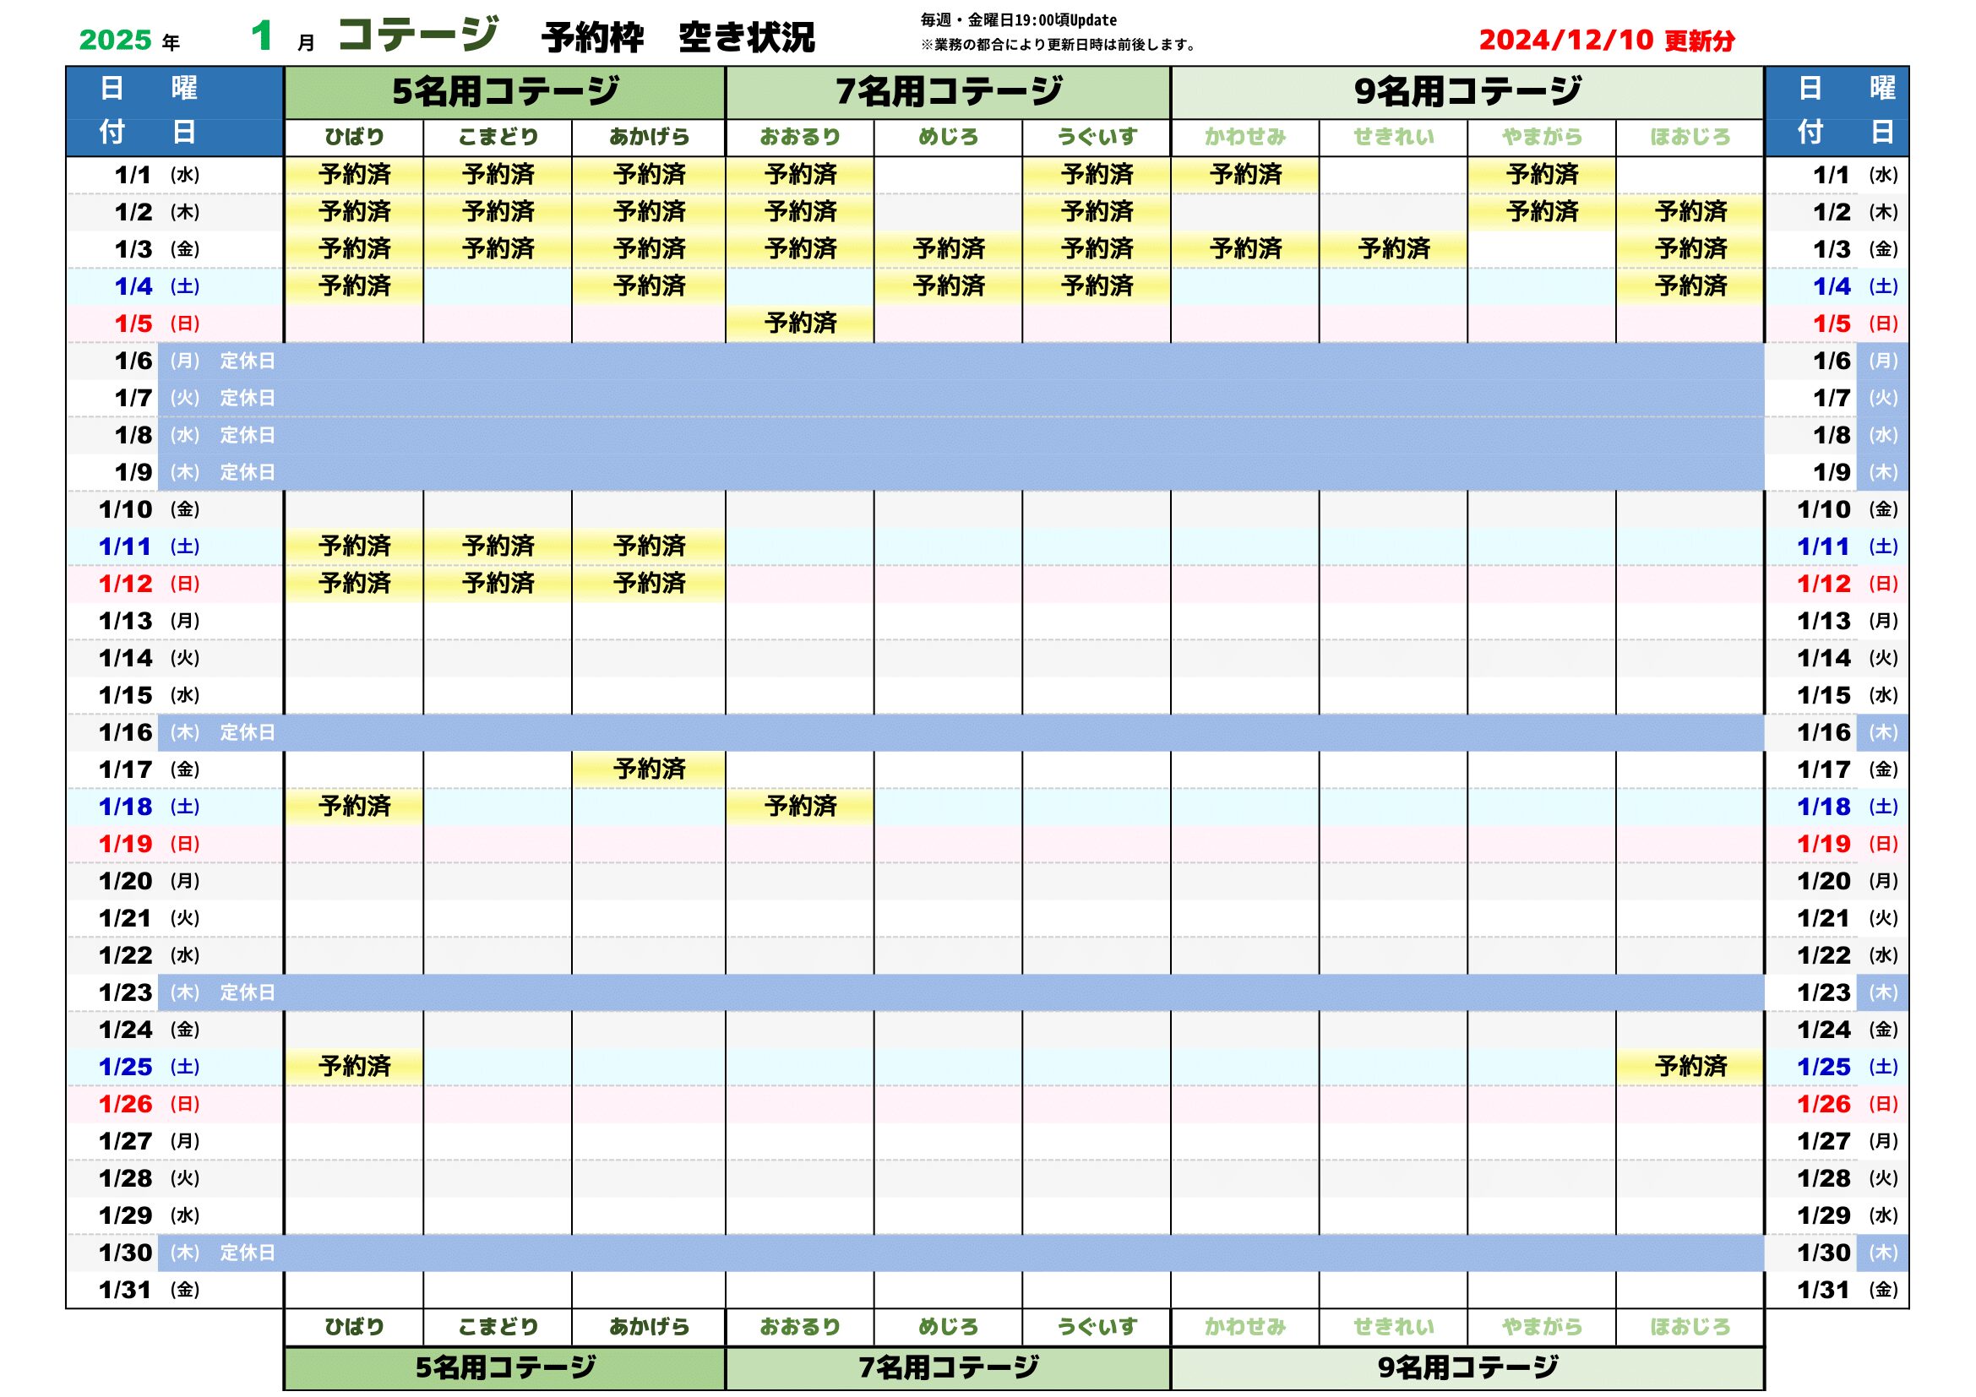Viewport: 1976px width, 1397px height.
Task: Click top やまがら column header
Action: point(1543,137)
